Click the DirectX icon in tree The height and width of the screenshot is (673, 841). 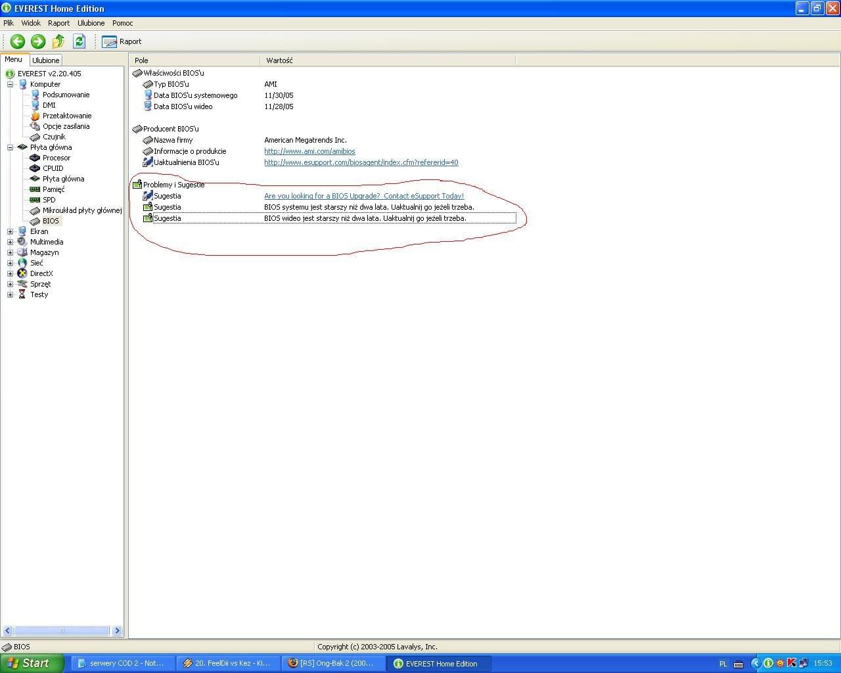(x=22, y=273)
